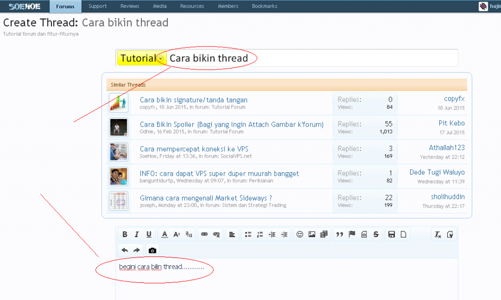Go to the Members menu
The image size is (501, 300).
click(228, 6)
